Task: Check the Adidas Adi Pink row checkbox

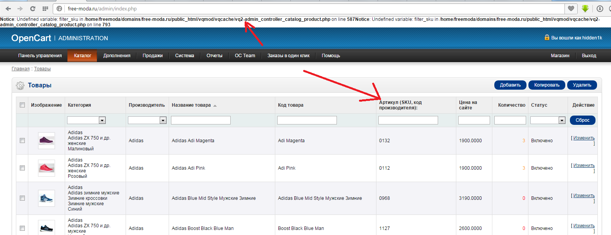Action: pos(22,168)
